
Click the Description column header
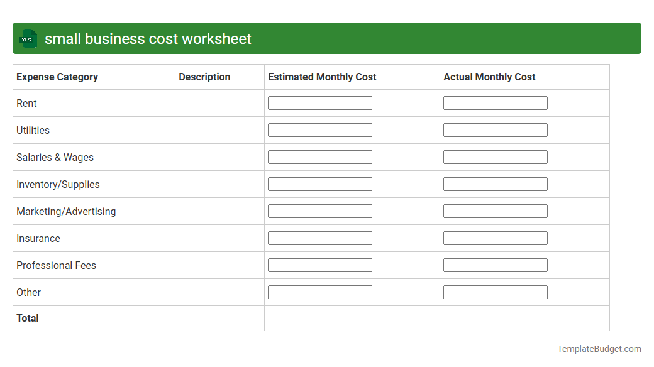pos(204,77)
